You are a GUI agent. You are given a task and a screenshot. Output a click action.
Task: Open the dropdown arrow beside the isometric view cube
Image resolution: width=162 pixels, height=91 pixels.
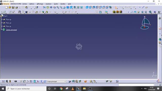tap(73, 8)
